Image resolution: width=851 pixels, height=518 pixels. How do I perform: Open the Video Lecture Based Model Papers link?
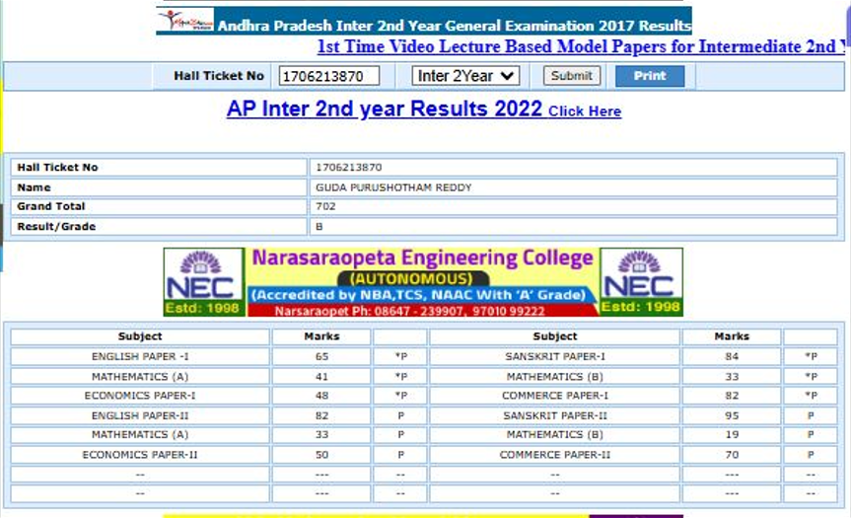coord(581,46)
